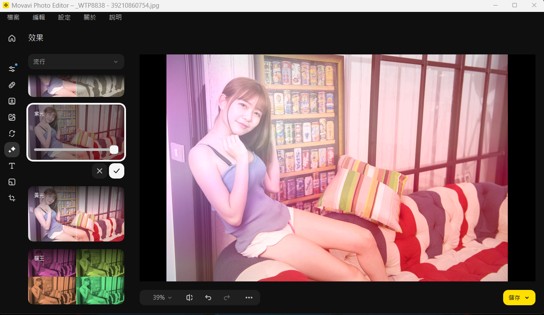Image resolution: width=544 pixels, height=315 pixels.
Task: Select the Crop tool
Action: 12,198
